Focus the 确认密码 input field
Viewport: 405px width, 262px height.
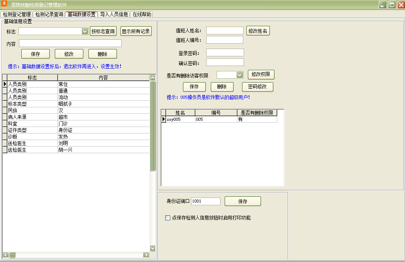pyautogui.click(x=225, y=62)
